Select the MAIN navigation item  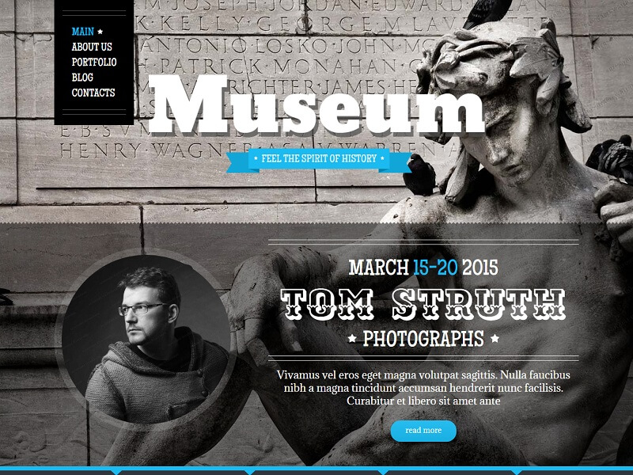(x=83, y=32)
